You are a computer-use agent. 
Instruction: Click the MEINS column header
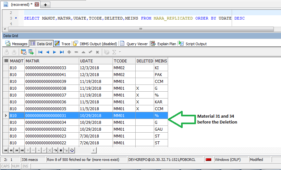click(161, 61)
